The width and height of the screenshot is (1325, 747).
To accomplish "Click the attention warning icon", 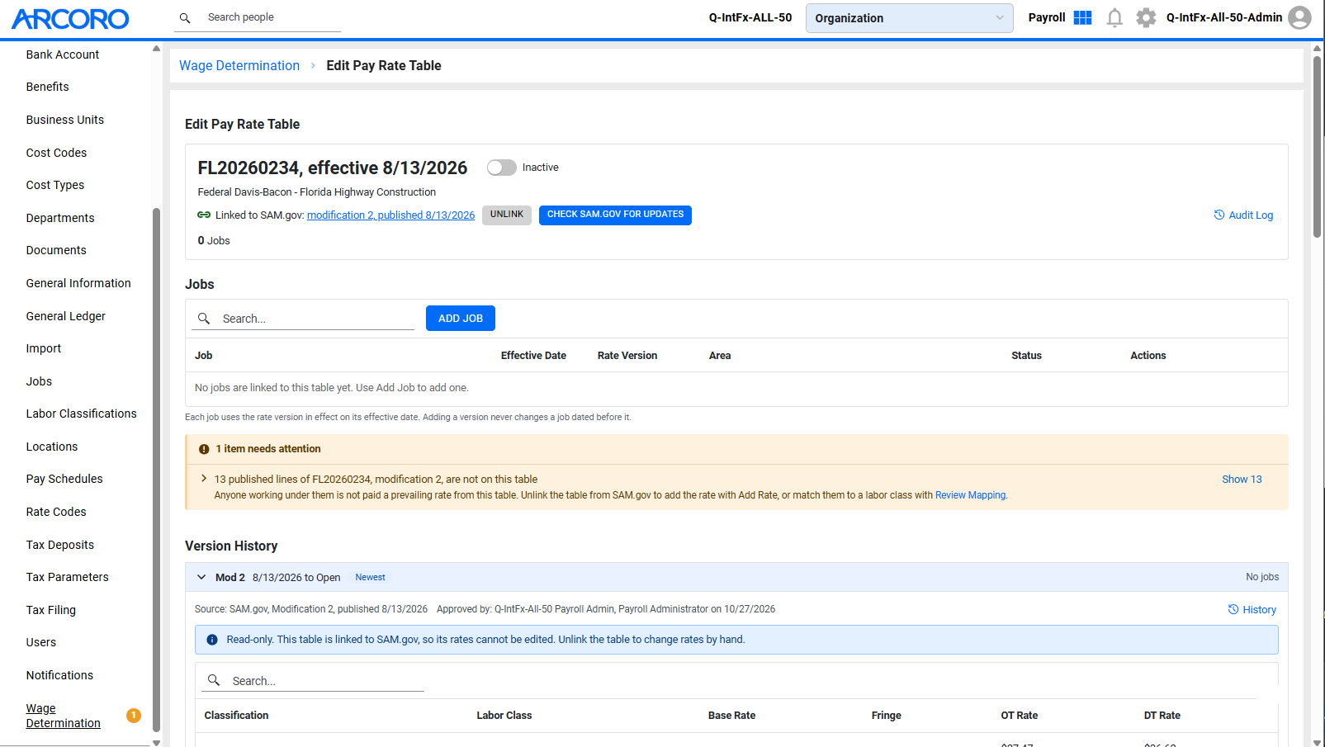I will tap(204, 449).
